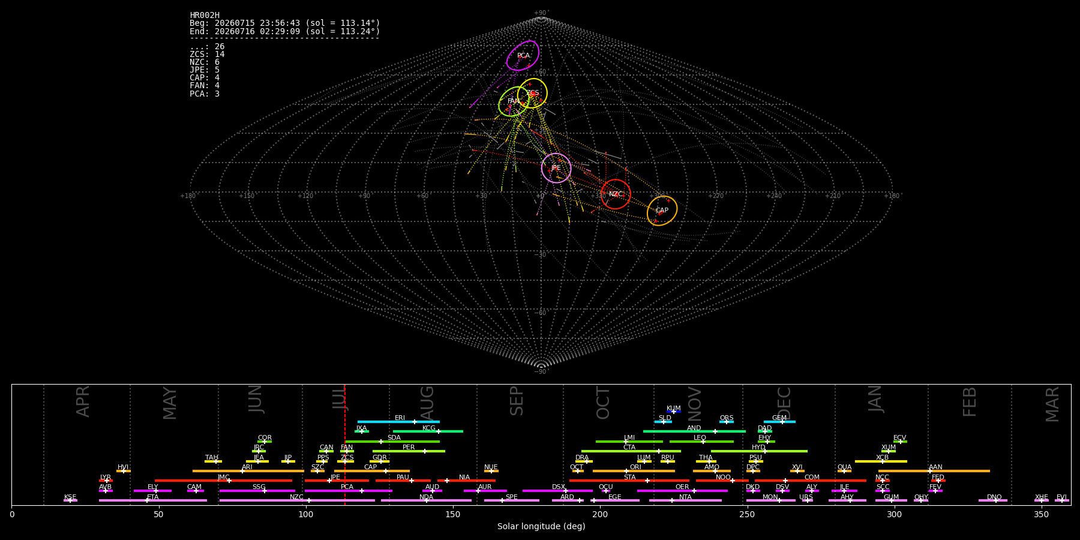
Task: Click the 'PCA: 3' legend count
Action: pos(205,94)
